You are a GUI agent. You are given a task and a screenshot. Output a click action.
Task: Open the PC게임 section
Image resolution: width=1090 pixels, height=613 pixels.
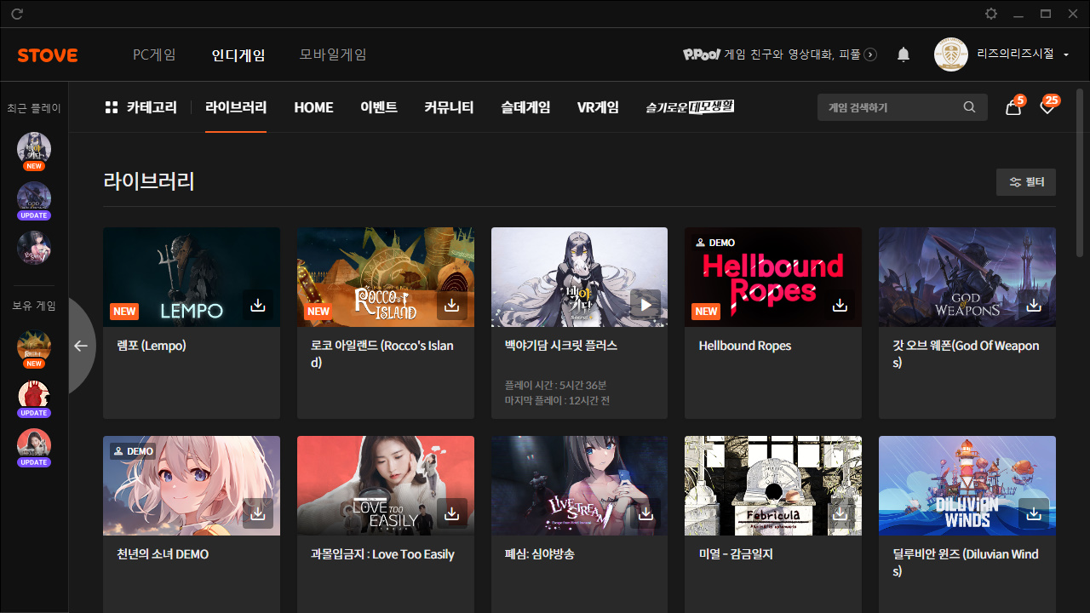tap(154, 54)
